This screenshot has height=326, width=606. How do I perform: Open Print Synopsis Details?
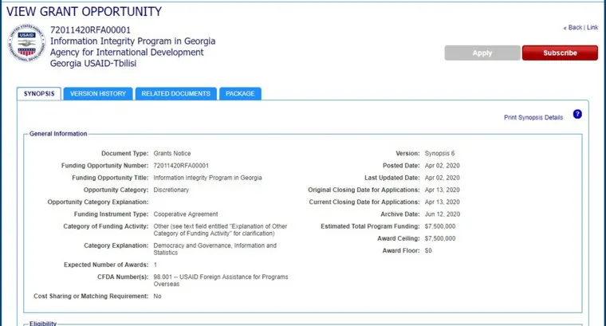pos(533,117)
